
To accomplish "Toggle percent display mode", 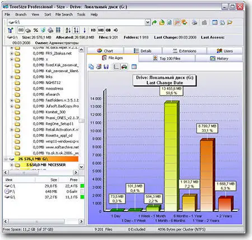I will pyautogui.click(x=36, y=30).
